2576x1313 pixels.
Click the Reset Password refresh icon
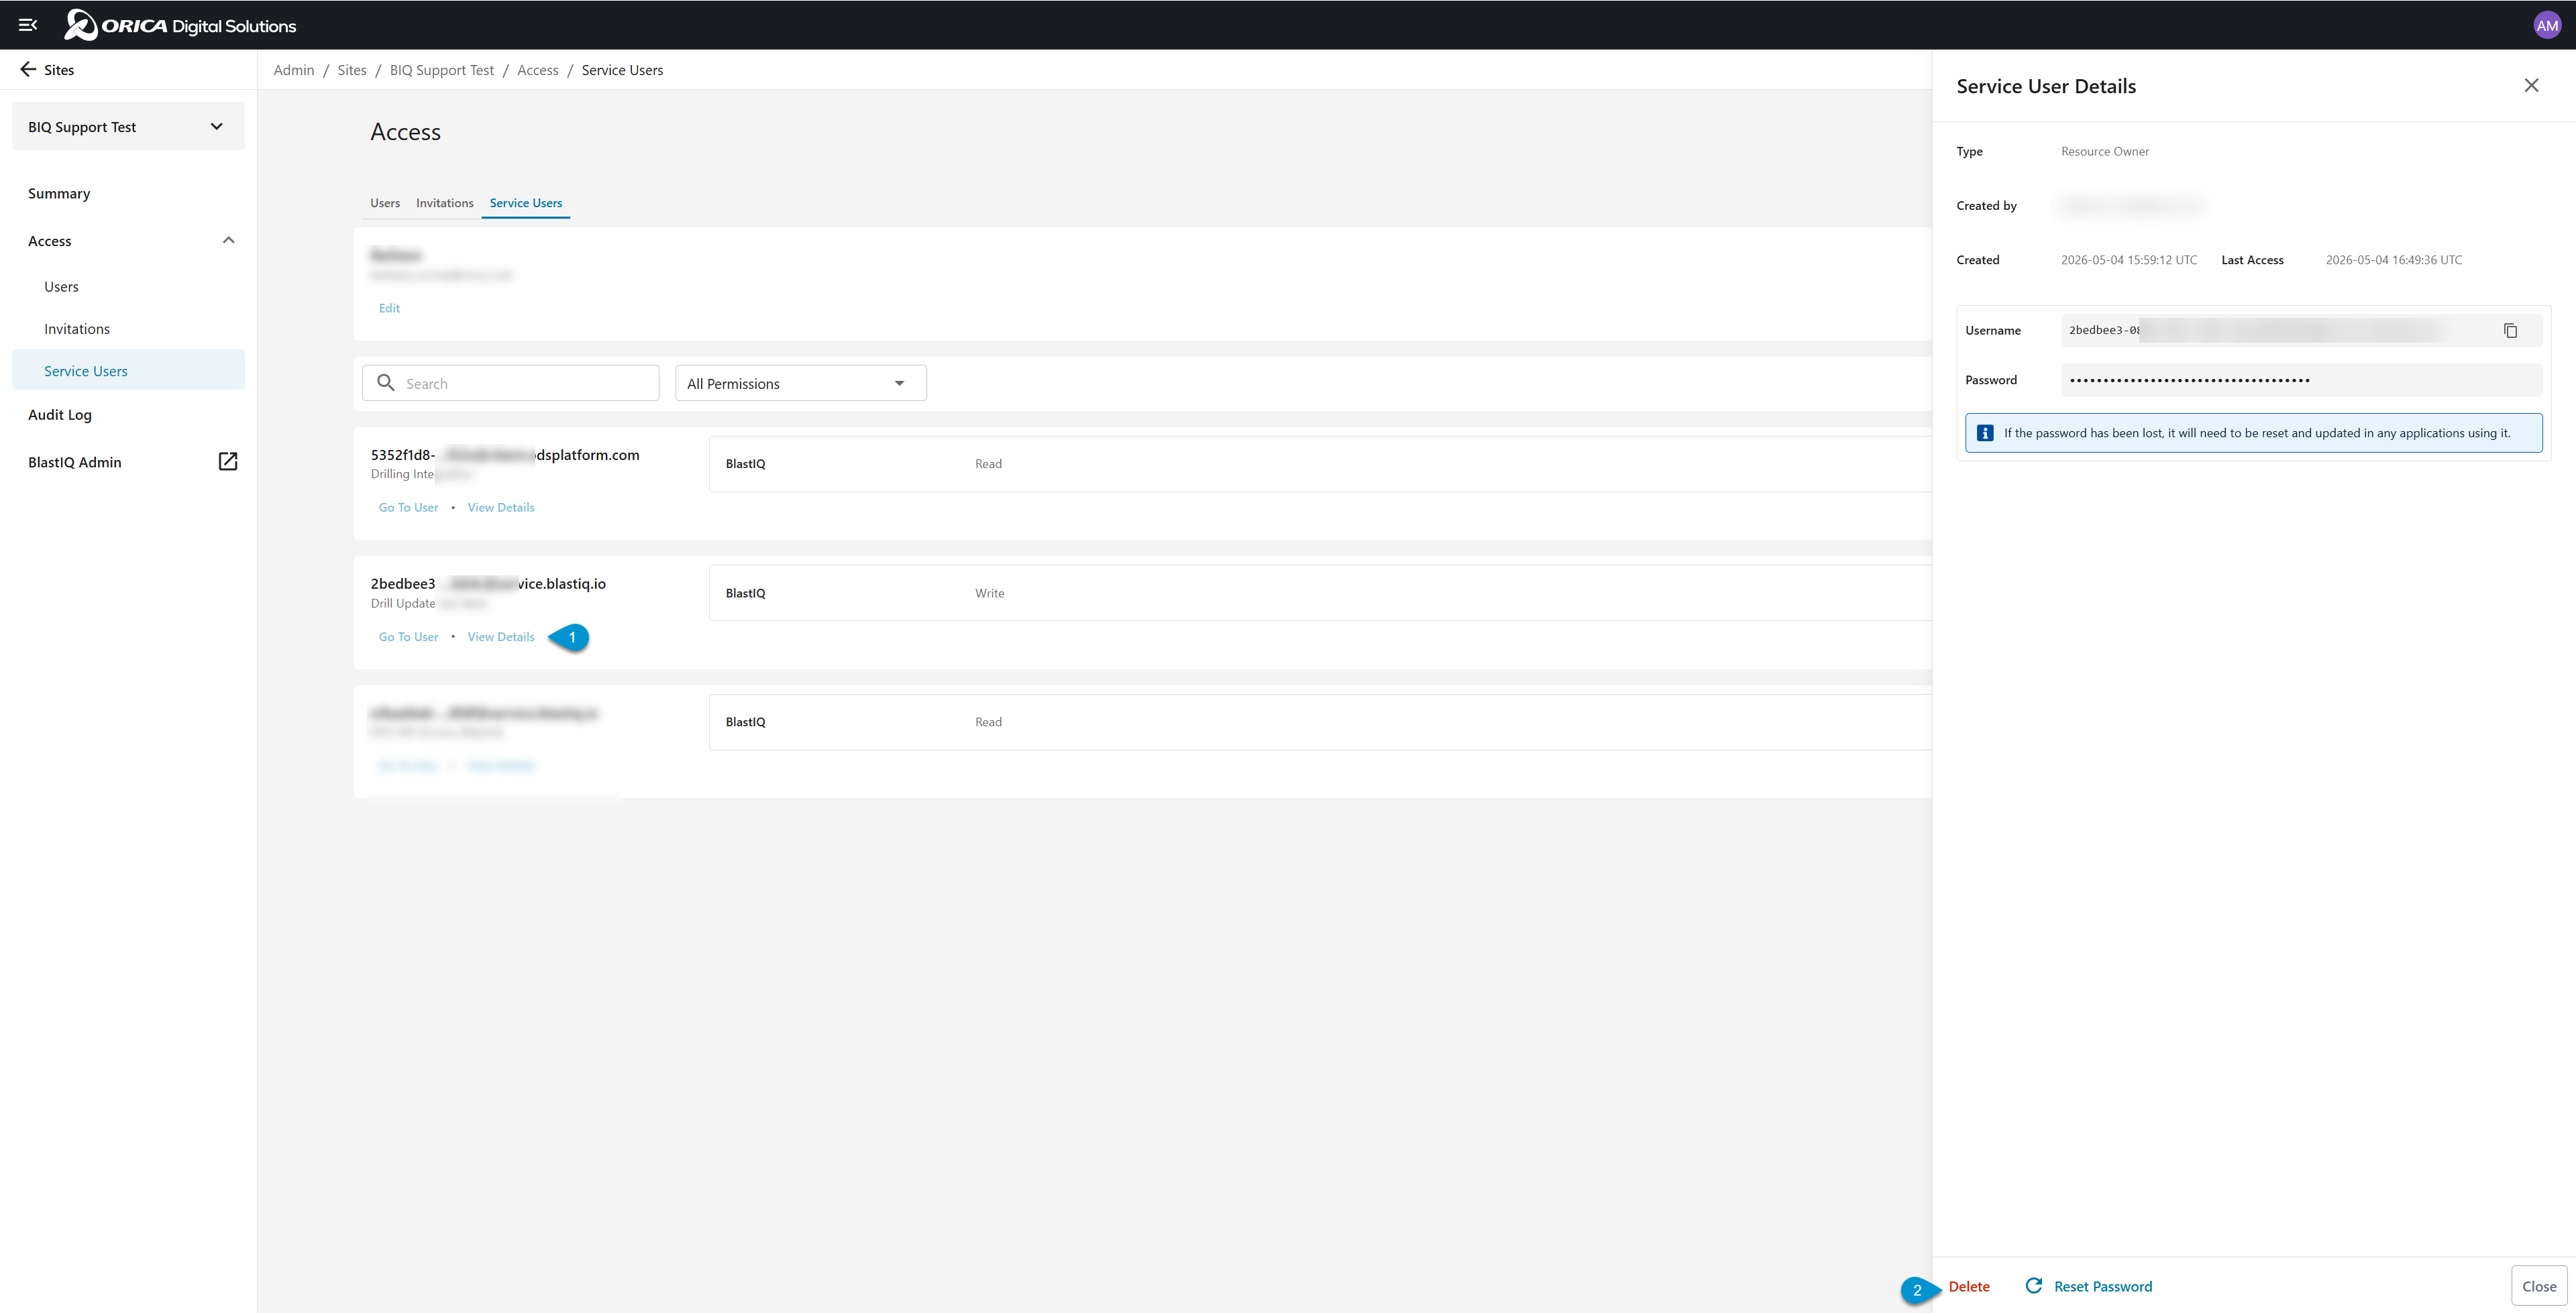click(2033, 1285)
